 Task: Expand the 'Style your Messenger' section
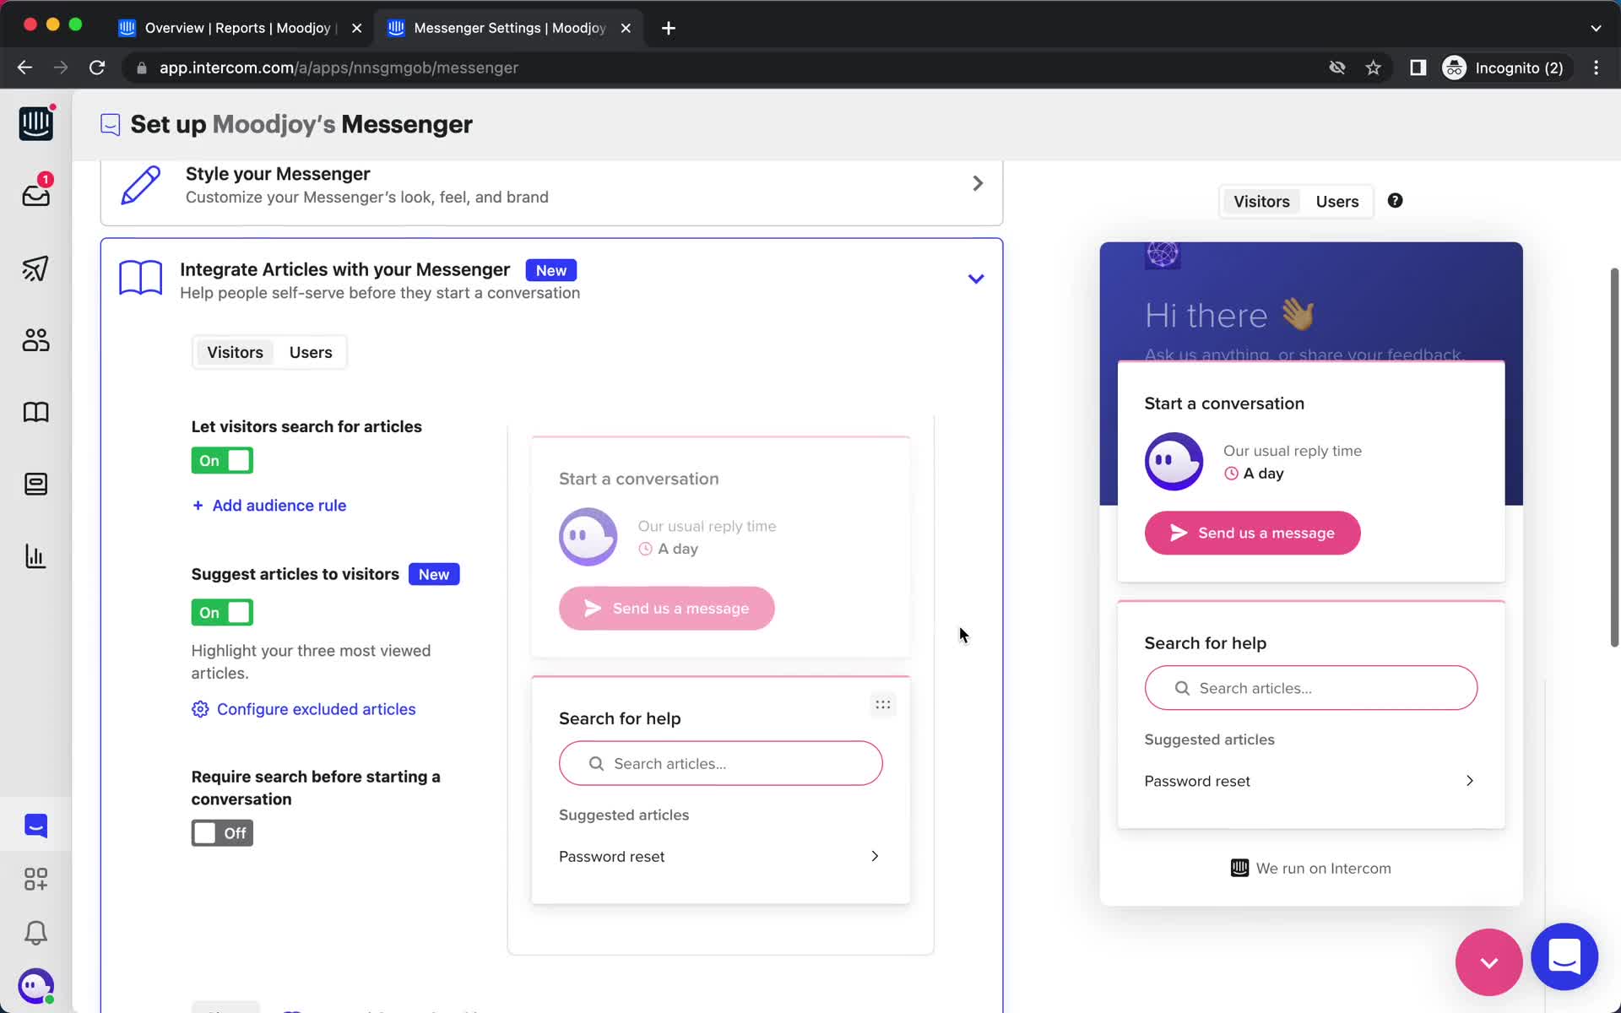[x=978, y=183]
